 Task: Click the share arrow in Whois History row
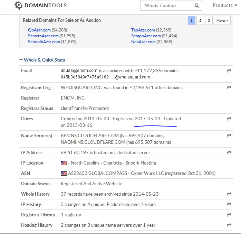point(229,194)
